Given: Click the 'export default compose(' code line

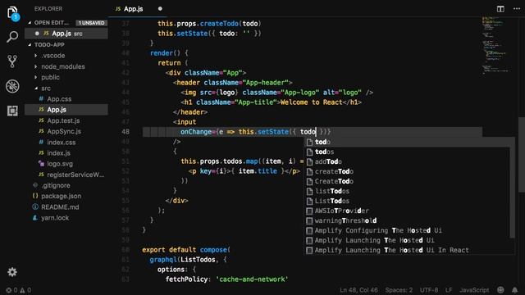Looking at the screenshot, I should point(186,250).
